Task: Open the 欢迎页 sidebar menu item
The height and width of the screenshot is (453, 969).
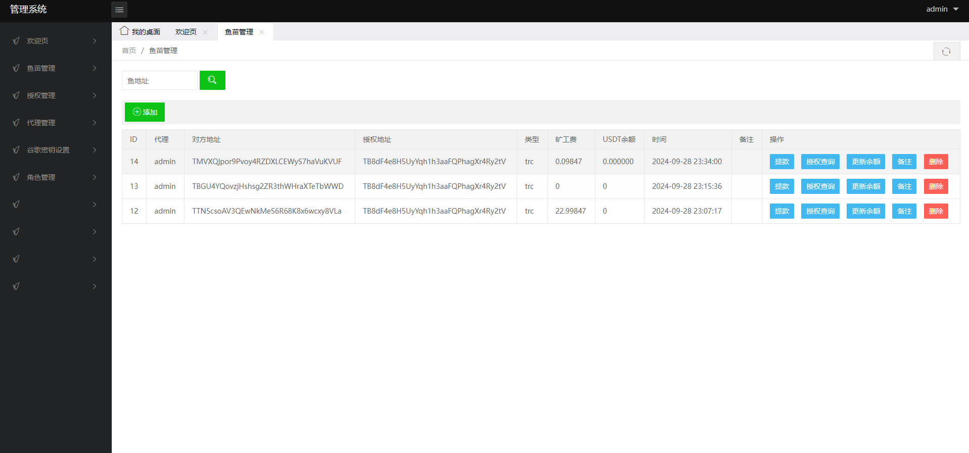Action: coord(37,41)
